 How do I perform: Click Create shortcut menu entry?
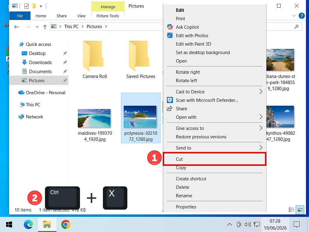[x=215, y=179]
